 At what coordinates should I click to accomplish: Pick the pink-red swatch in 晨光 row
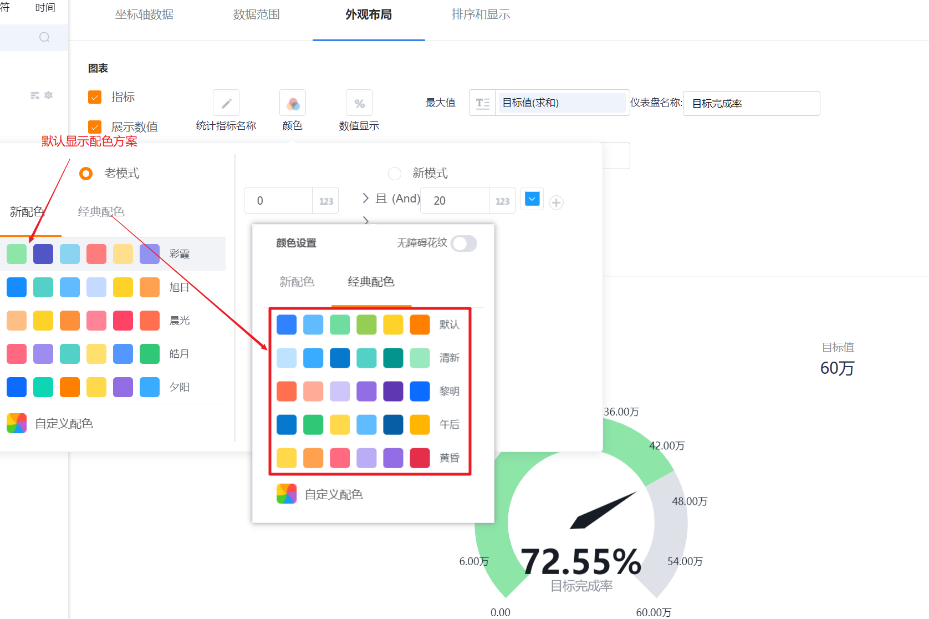[123, 321]
